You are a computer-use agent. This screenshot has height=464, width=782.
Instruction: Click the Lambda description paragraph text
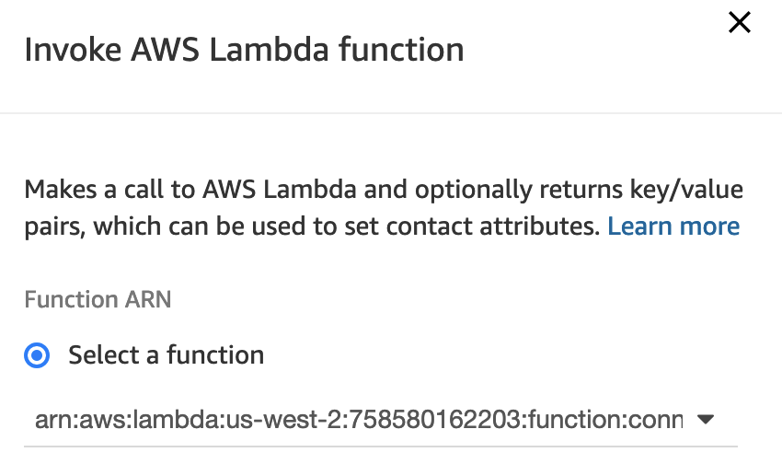click(368, 208)
